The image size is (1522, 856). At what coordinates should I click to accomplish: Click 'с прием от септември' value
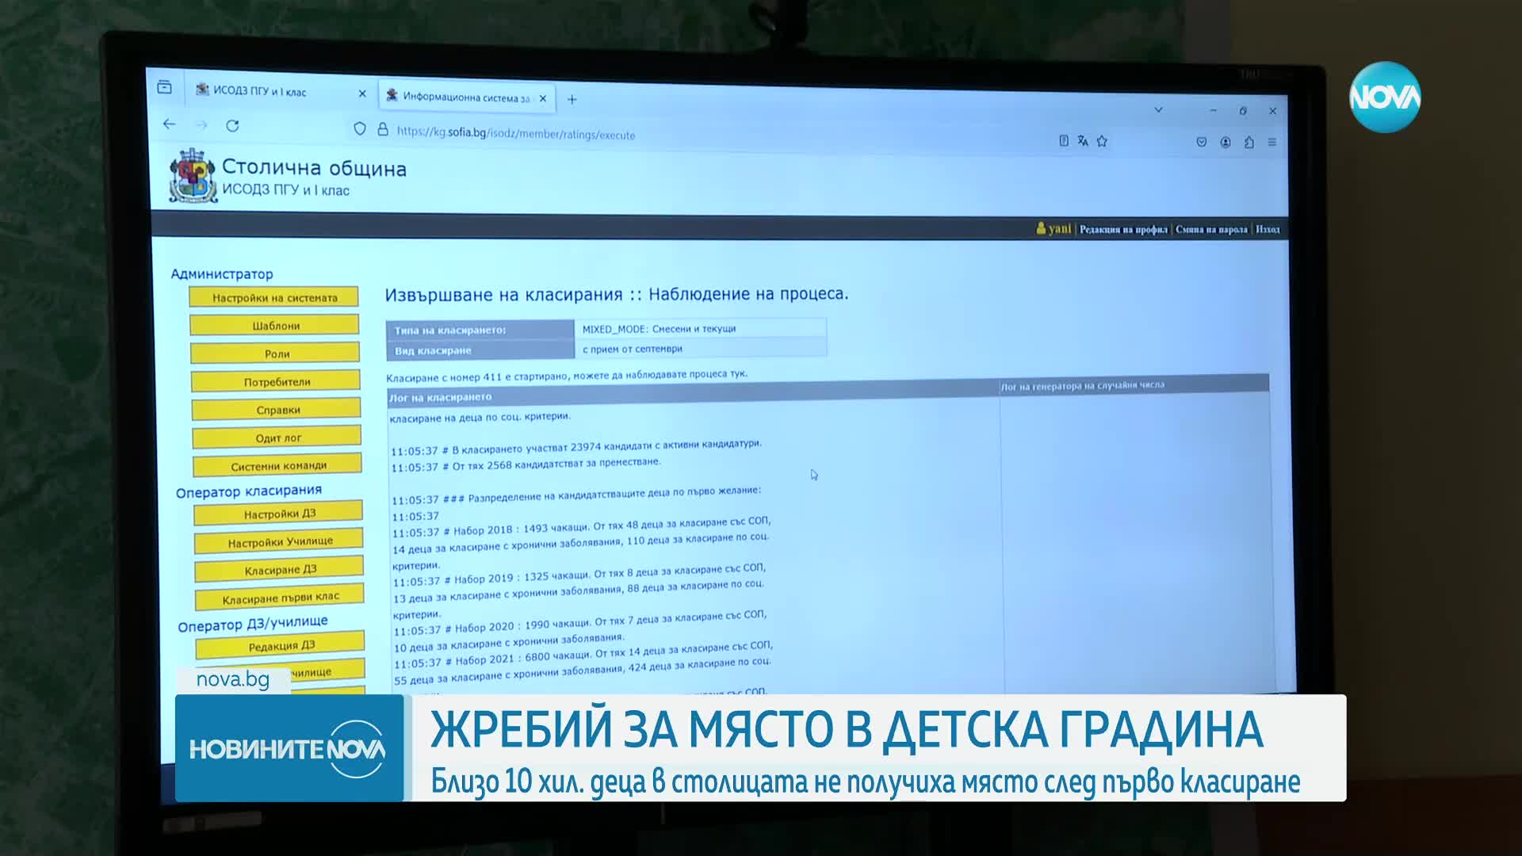(632, 349)
